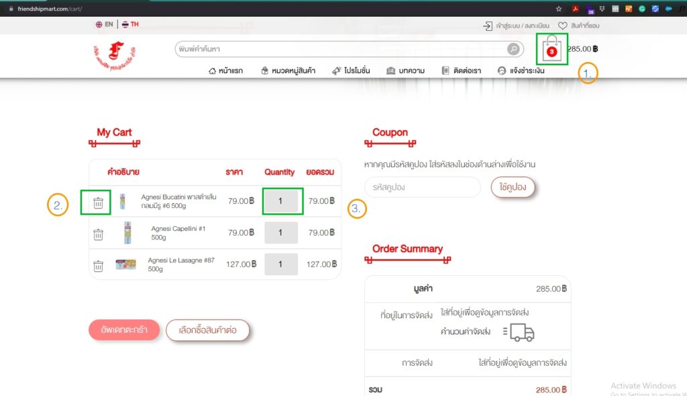The height and width of the screenshot is (396, 687).
Task: Delete Agnesi Bucatini item with trash icon
Action: point(98,203)
